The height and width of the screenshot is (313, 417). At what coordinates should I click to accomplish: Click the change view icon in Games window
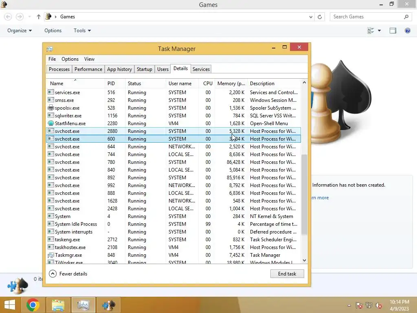tap(371, 31)
